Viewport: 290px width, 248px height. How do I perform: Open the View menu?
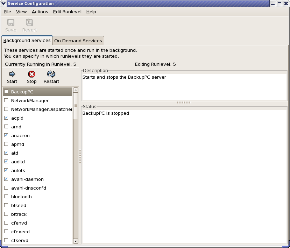pyautogui.click(x=21, y=12)
